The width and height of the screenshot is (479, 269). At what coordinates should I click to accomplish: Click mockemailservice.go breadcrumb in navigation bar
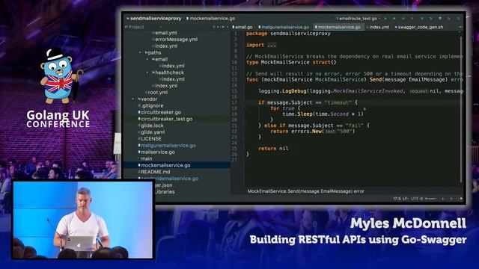(x=210, y=18)
